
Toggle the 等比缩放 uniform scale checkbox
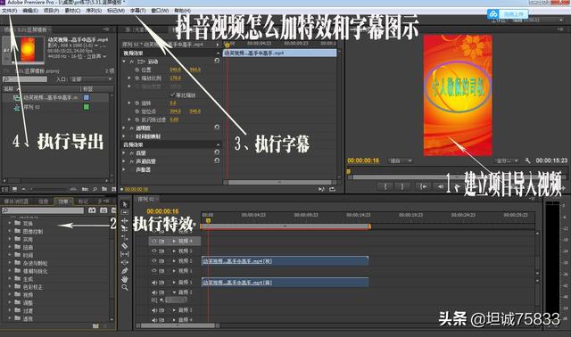(172, 95)
